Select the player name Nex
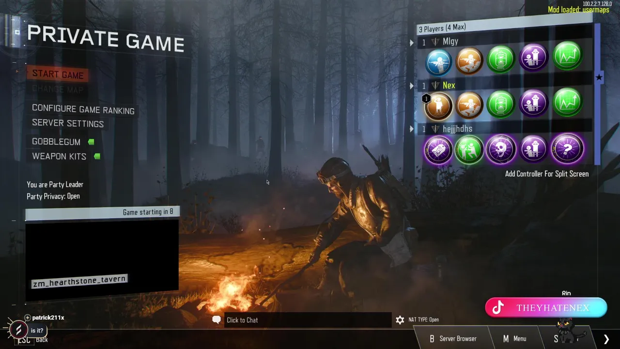 coord(449,85)
